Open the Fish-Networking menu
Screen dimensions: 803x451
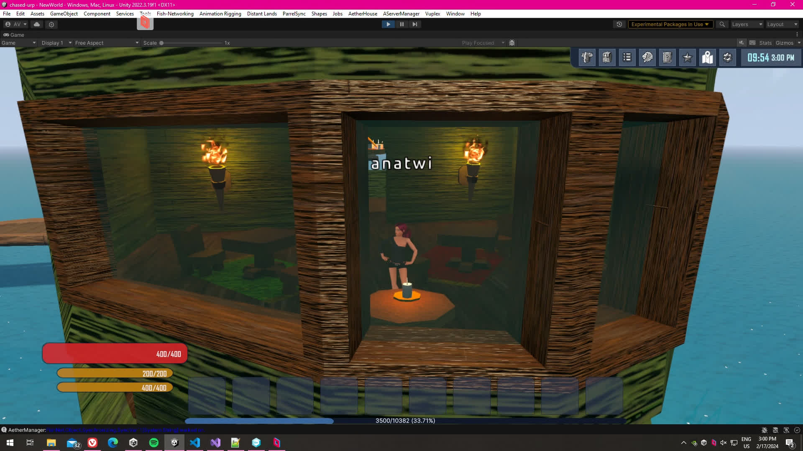pyautogui.click(x=175, y=14)
